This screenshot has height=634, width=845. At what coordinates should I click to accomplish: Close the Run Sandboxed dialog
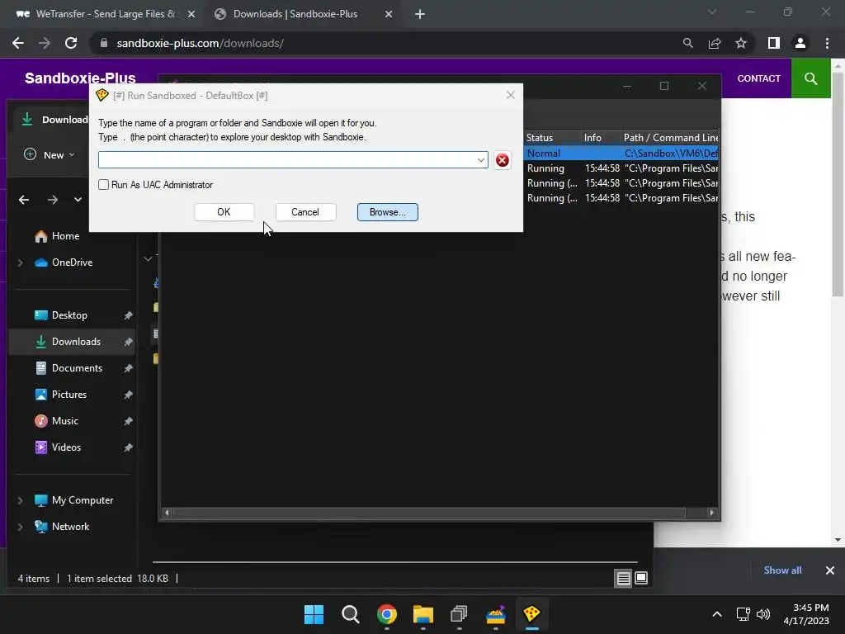[510, 96]
